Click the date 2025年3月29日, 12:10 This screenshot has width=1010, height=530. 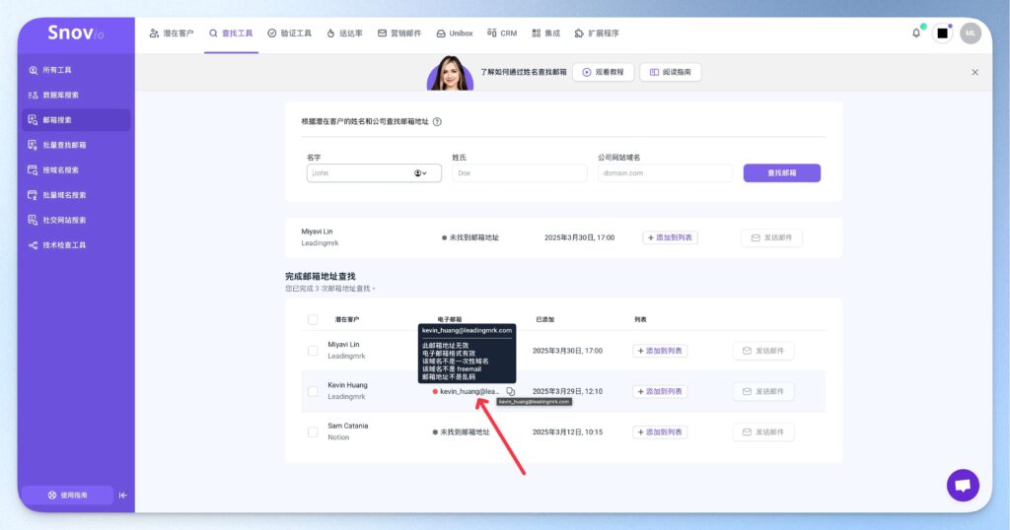[x=567, y=391]
